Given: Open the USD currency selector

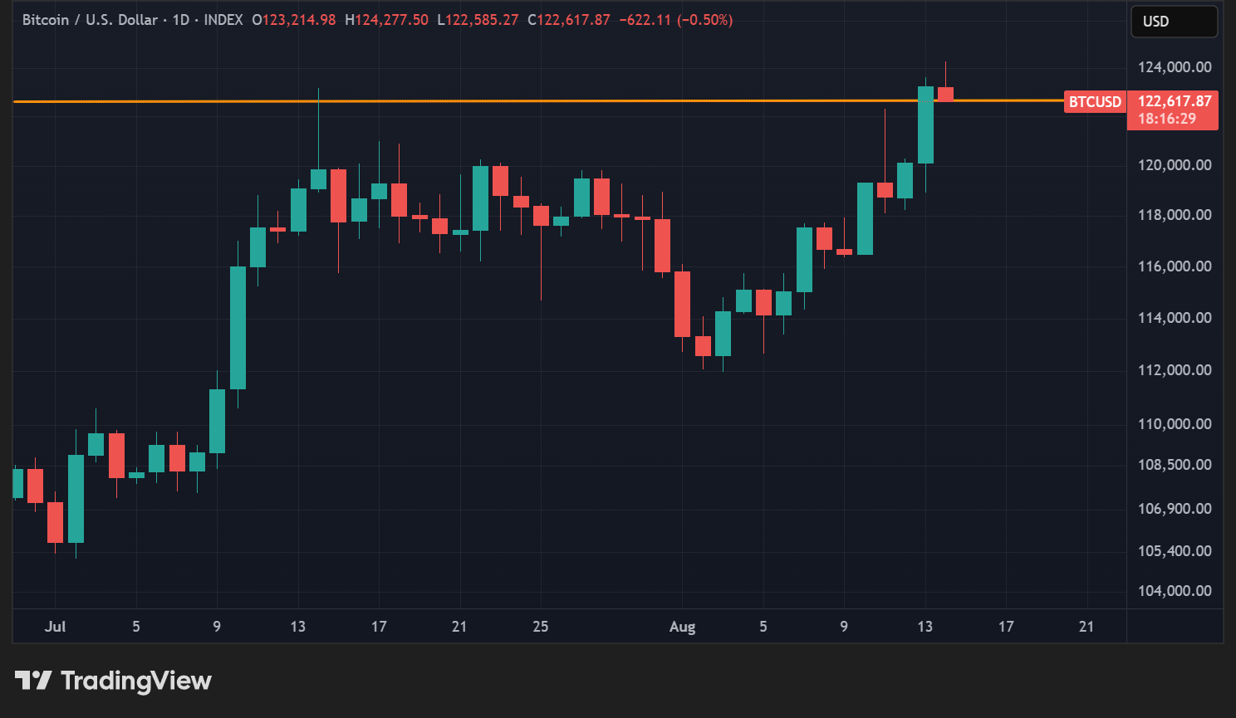Looking at the screenshot, I should point(1173,21).
